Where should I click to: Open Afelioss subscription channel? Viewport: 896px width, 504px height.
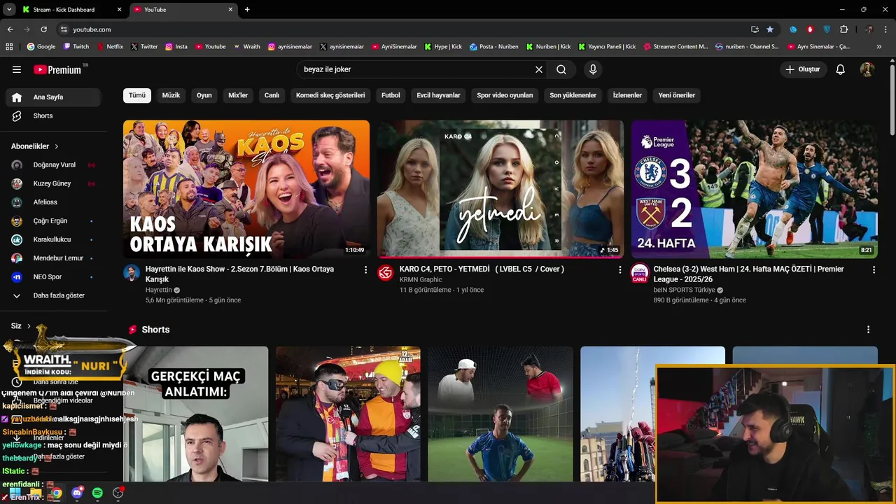(54, 202)
